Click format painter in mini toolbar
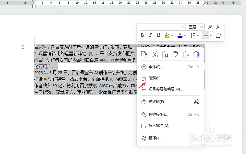Viewport: 246px width, 154px height. coord(218,35)
